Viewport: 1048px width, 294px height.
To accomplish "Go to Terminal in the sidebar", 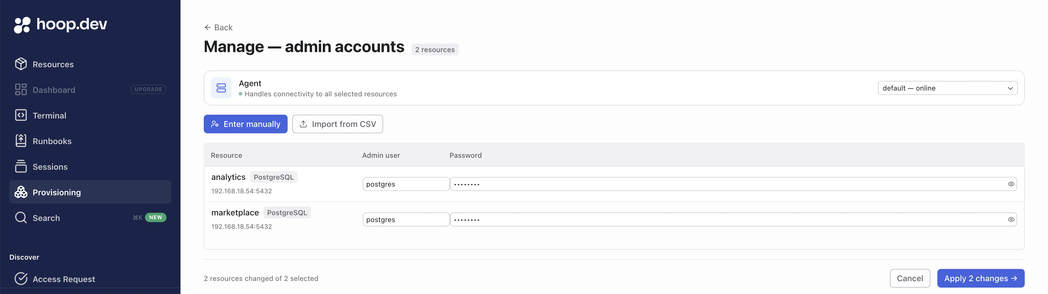I will (x=90, y=115).
